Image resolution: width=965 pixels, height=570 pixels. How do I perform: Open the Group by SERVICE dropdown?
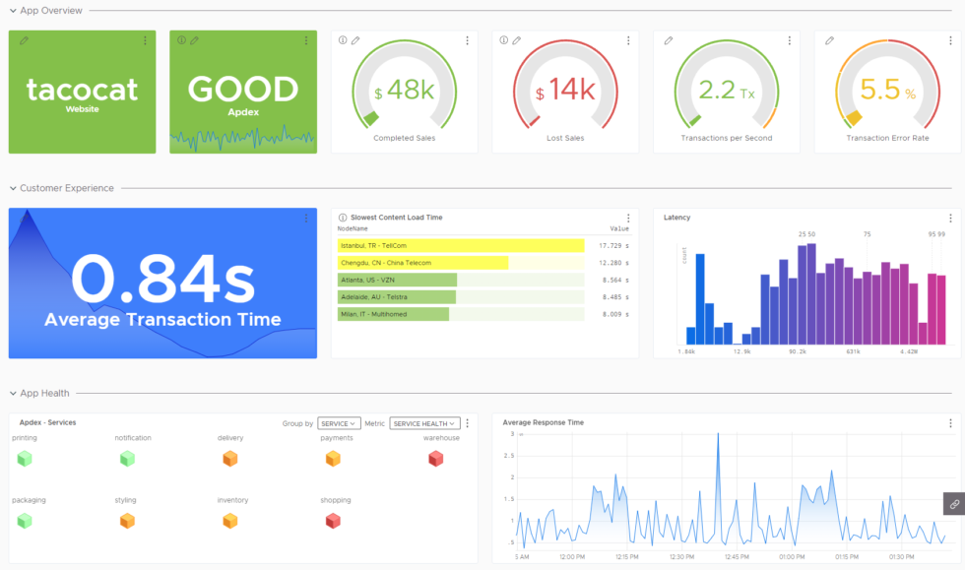pos(338,422)
